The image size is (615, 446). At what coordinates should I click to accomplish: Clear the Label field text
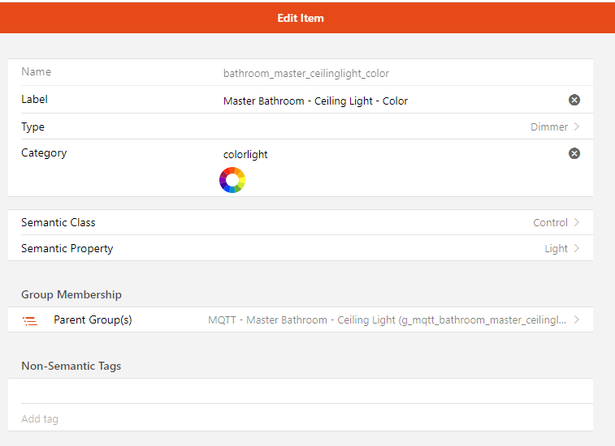[574, 100]
